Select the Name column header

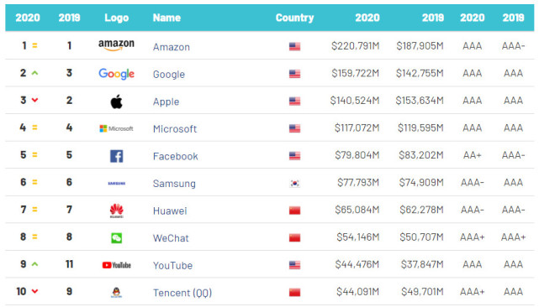pos(166,18)
